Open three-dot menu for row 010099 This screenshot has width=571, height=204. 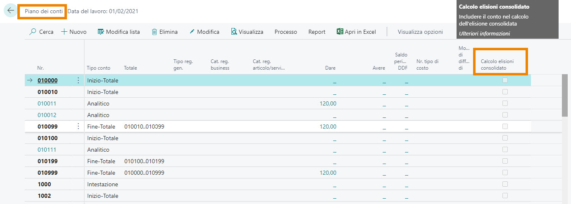79,127
